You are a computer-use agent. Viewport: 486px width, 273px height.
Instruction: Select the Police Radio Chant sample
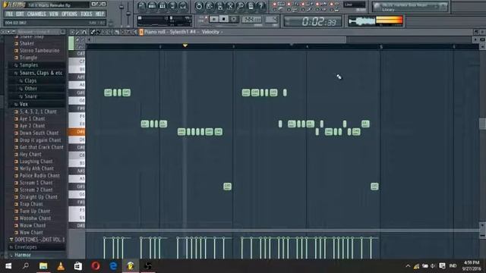coord(39,175)
